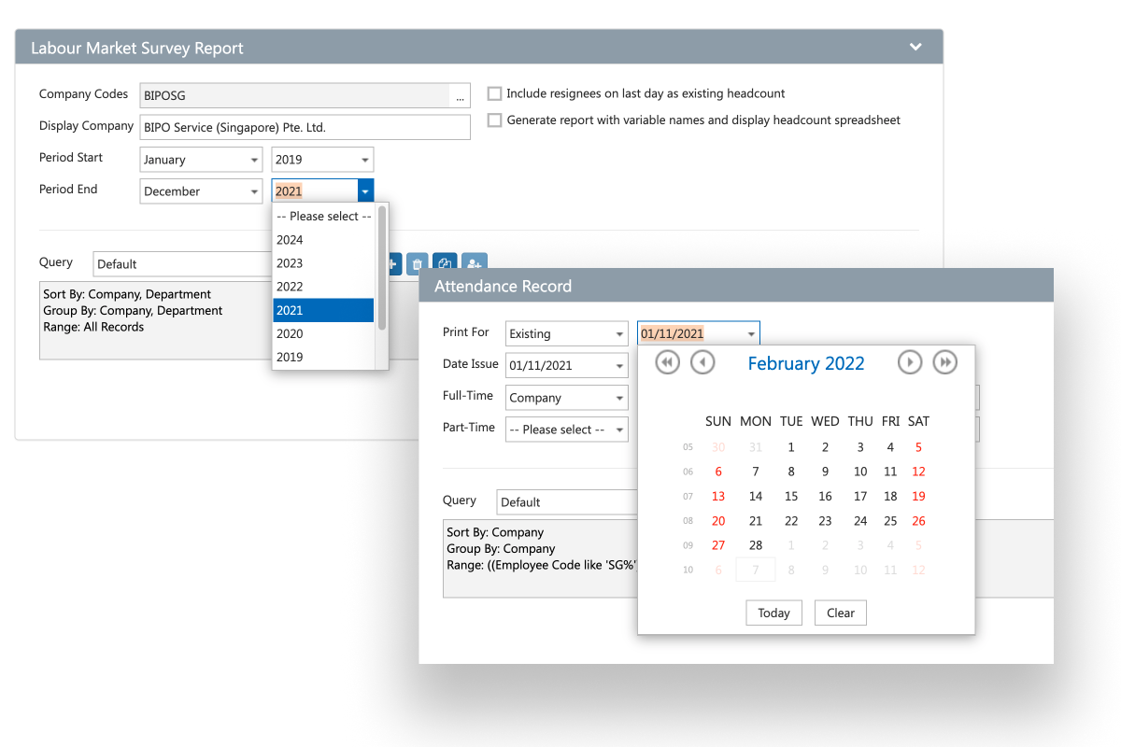Enable include resignees on last day checkbox
This screenshot has width=1121, height=747.
495,93
